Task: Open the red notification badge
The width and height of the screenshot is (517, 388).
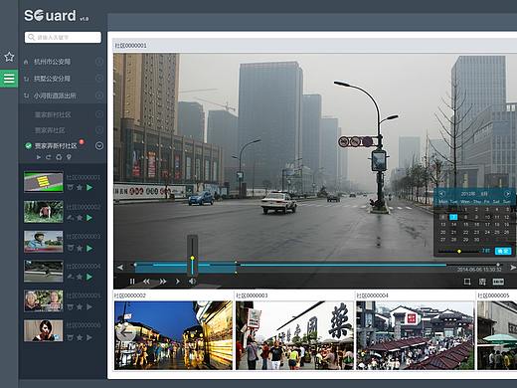Action: click(x=82, y=142)
